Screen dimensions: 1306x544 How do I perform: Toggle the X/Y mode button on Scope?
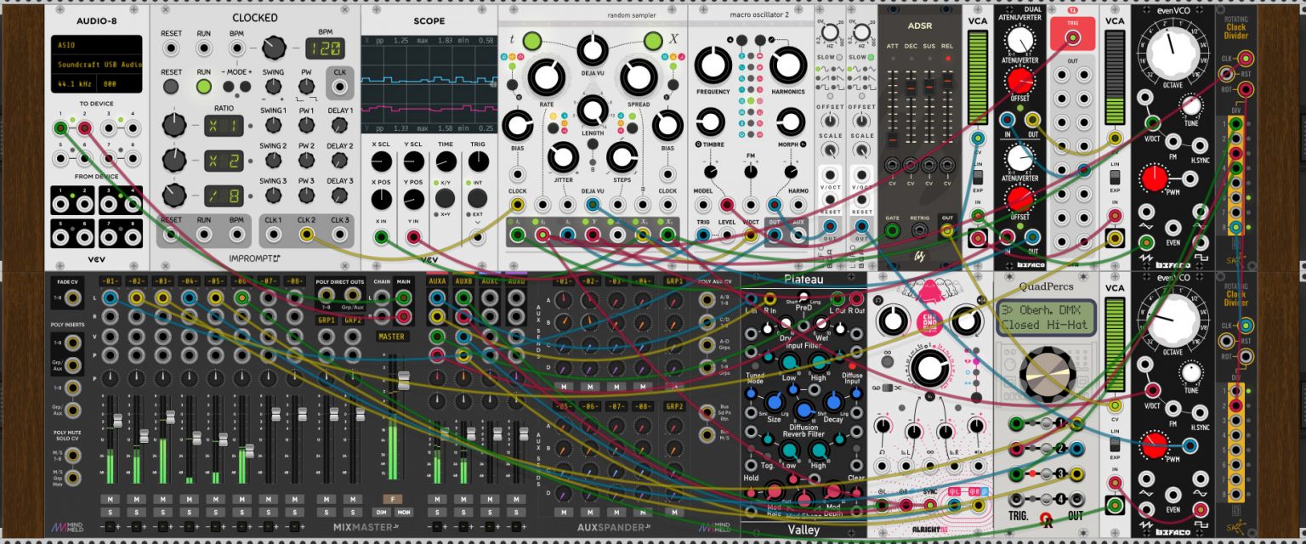click(445, 198)
